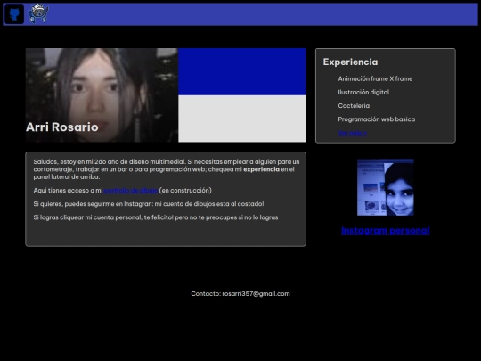Image resolution: width=481 pixels, height=361 pixels.
Task: Select 'Programación web basica' list item
Action: tap(377, 119)
